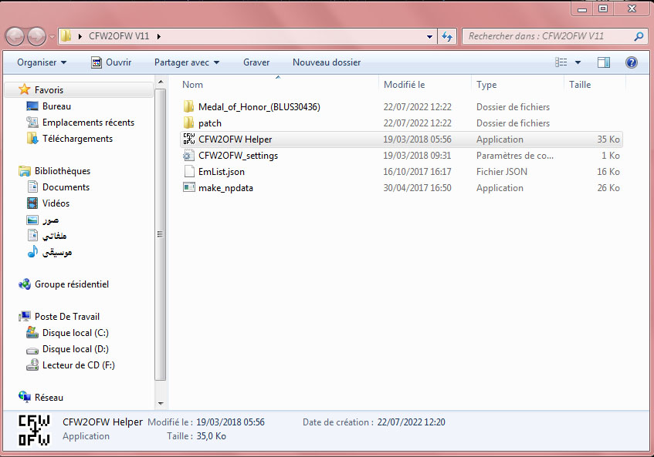Click the navigation pane vertical scrollbar
The height and width of the screenshot is (457, 654).
point(161,234)
